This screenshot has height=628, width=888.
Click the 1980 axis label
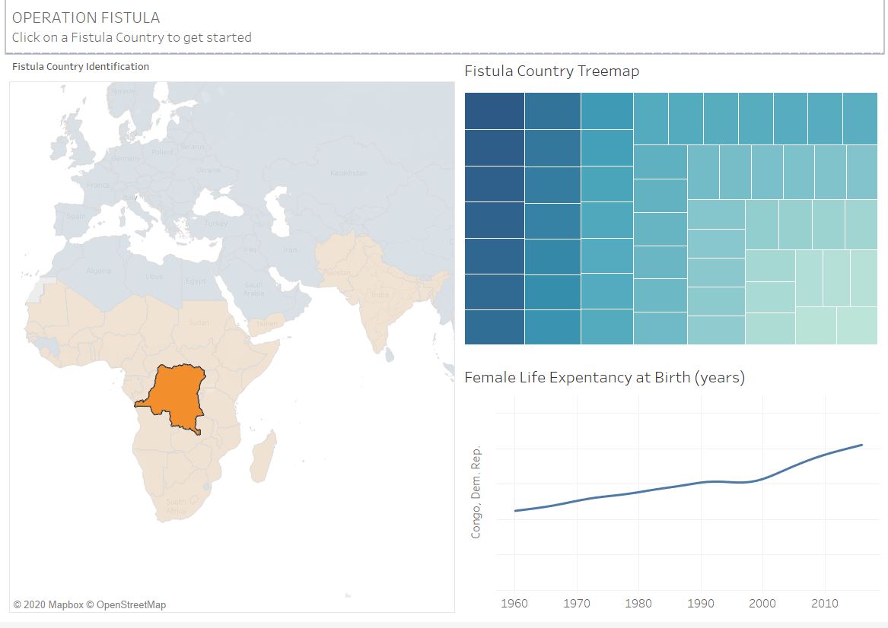[638, 603]
